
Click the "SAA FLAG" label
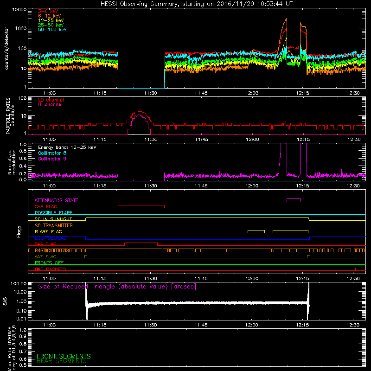45,244
